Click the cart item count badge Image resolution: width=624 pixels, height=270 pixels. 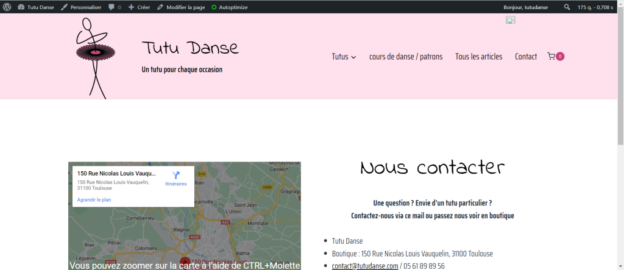coord(560,57)
